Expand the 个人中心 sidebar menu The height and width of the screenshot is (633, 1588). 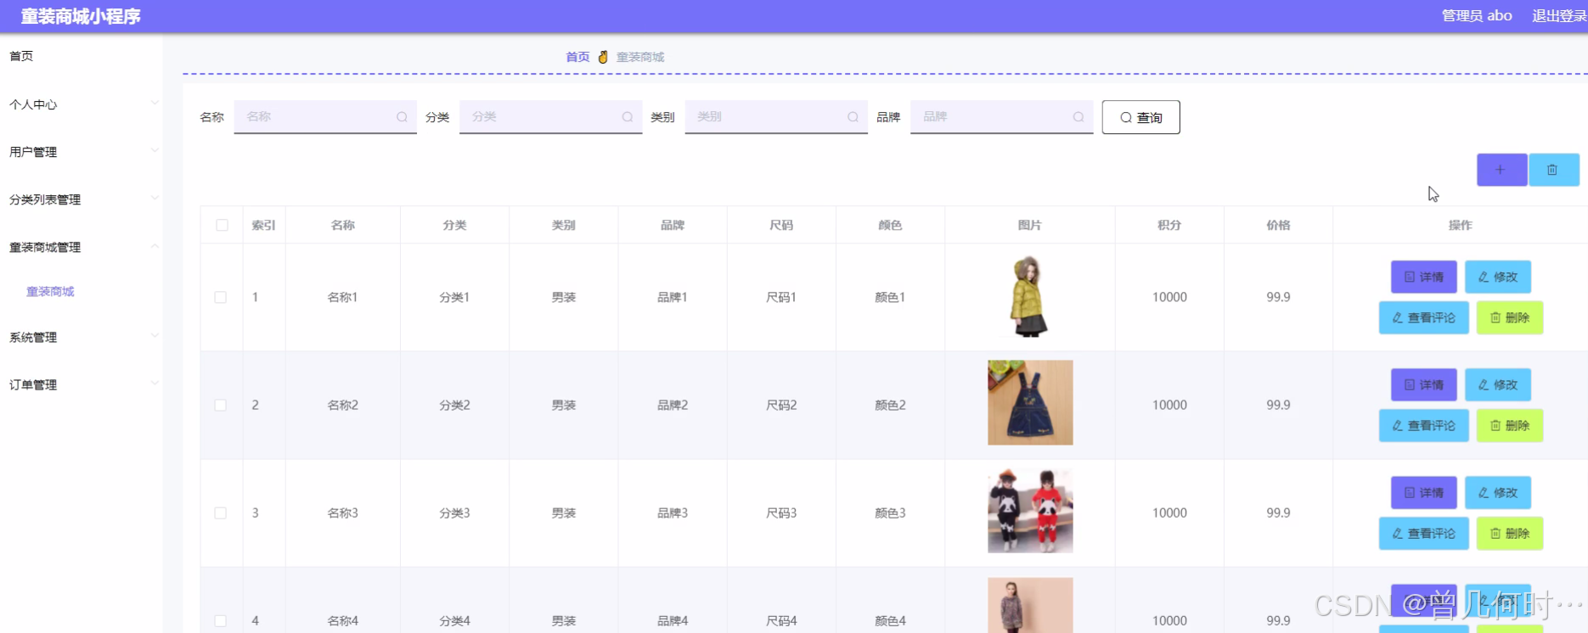tap(82, 104)
